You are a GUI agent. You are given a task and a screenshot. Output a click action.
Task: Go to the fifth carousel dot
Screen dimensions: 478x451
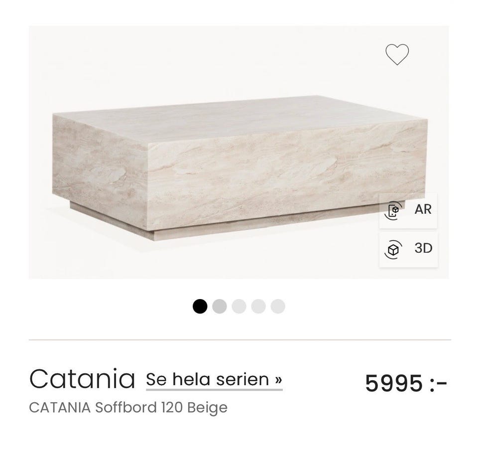pos(278,306)
